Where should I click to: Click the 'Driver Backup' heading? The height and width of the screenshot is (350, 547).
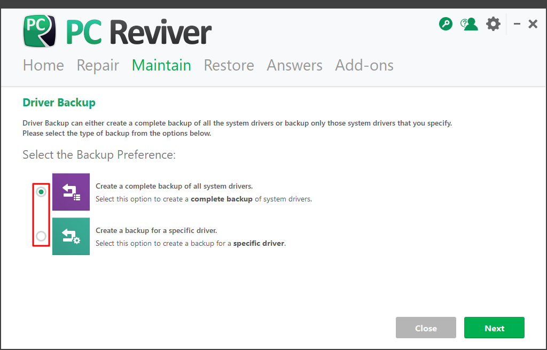point(59,103)
